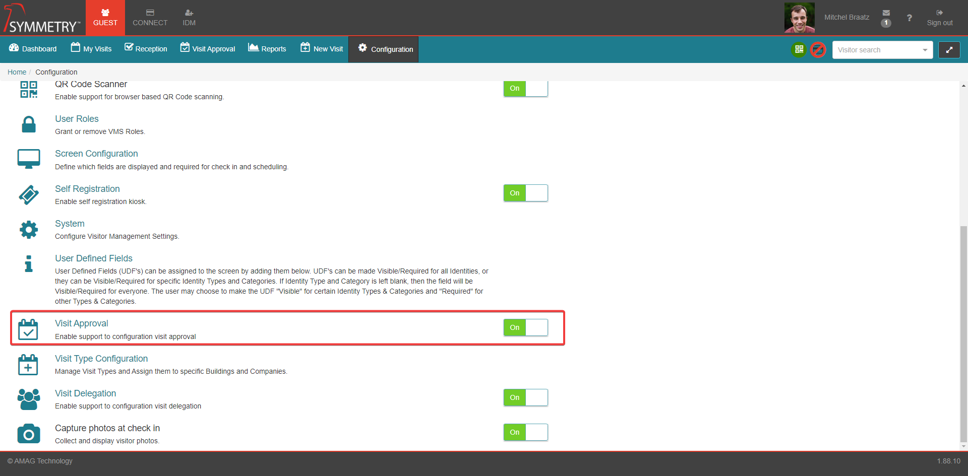Click the User Defined Fields info icon
The image size is (968, 476).
(29, 263)
